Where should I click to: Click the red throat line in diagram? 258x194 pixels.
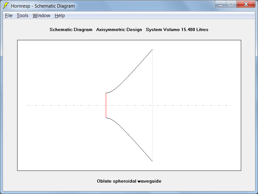click(106, 105)
